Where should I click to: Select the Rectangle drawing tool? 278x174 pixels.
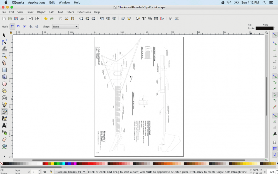pos(4,70)
